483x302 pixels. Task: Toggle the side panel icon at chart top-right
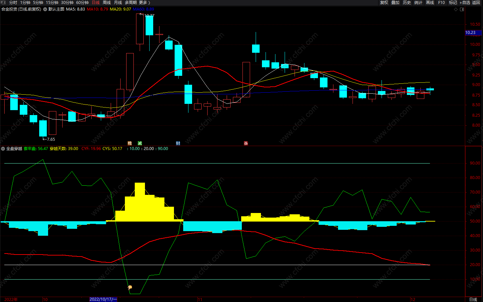[x=462, y=10]
